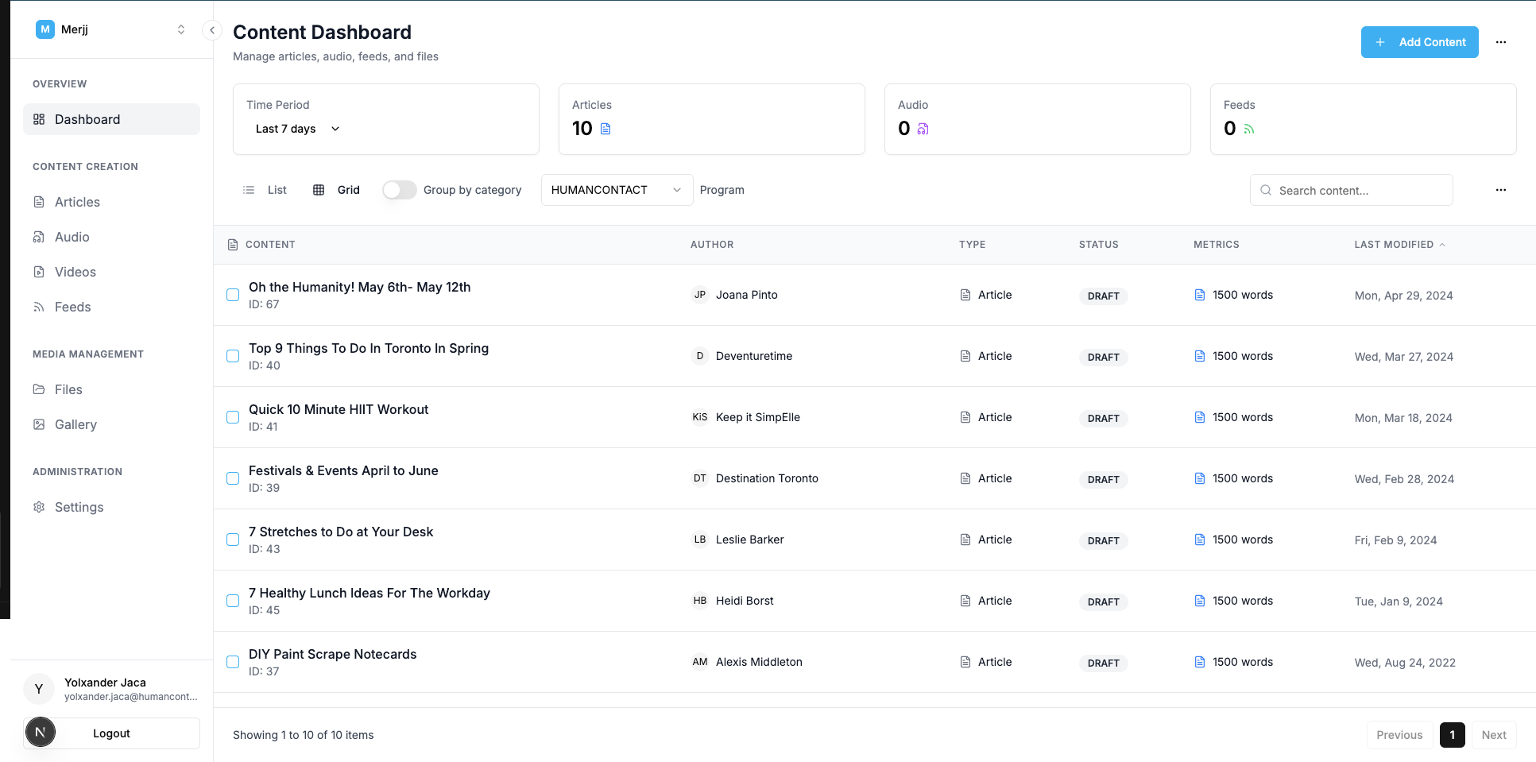This screenshot has width=1536, height=762.
Task: Switch to Grid view
Action: (337, 190)
